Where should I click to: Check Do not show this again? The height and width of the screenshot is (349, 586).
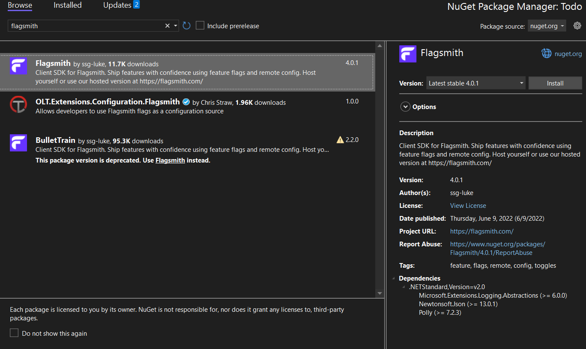tap(14, 333)
